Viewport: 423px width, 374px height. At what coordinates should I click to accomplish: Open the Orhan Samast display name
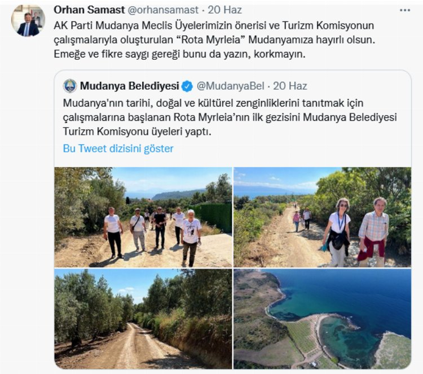click(x=89, y=10)
